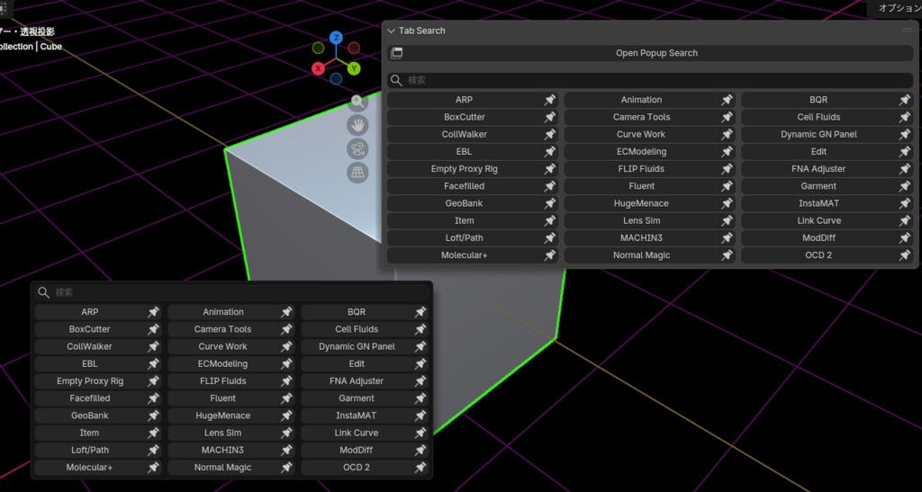The image size is (922, 492).
Task: Select MACHIN3 in the popup list
Action: [x=223, y=451]
